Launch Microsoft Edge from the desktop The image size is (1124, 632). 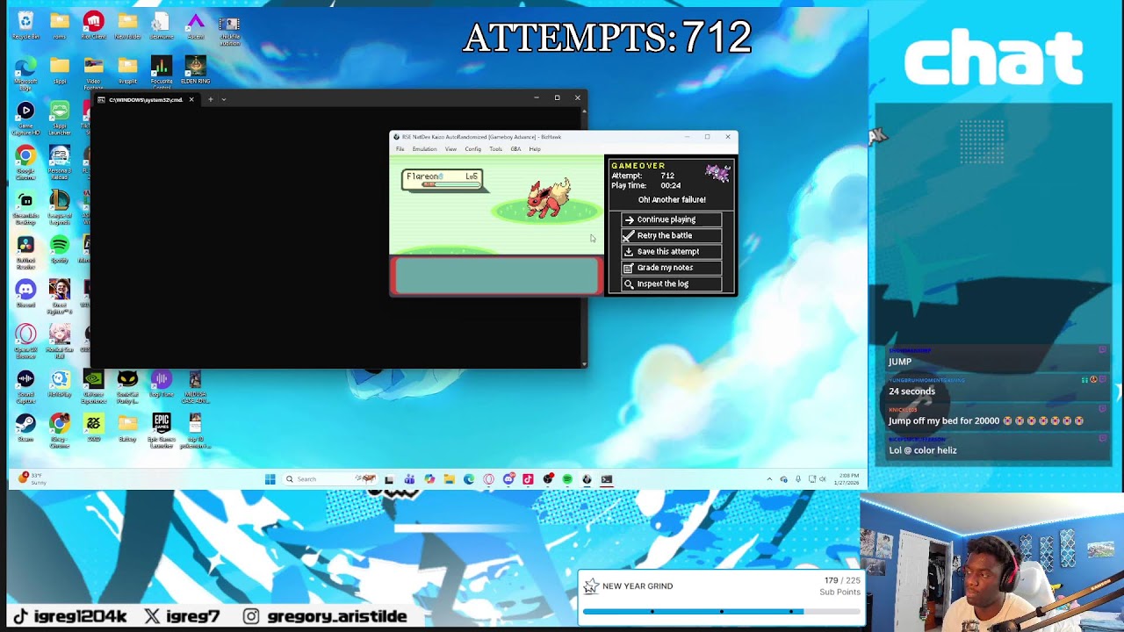[x=25, y=74]
